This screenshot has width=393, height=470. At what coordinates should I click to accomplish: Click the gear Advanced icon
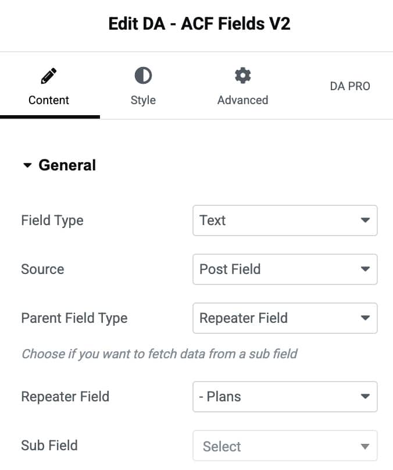click(x=242, y=76)
